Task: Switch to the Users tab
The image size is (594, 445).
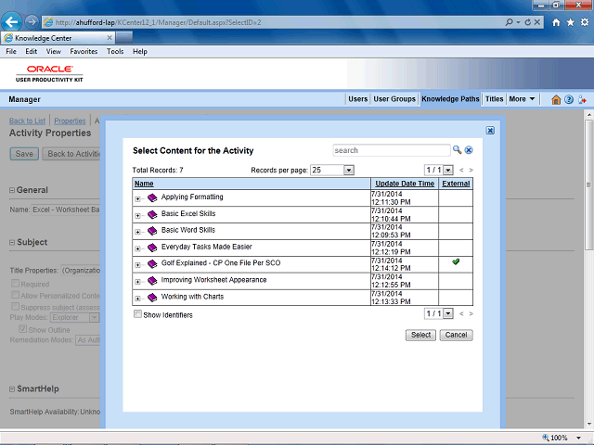Action: click(x=358, y=99)
